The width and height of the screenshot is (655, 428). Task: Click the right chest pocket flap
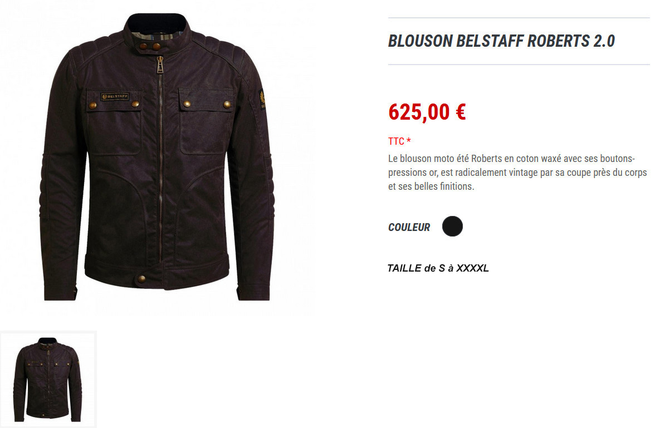click(x=206, y=100)
